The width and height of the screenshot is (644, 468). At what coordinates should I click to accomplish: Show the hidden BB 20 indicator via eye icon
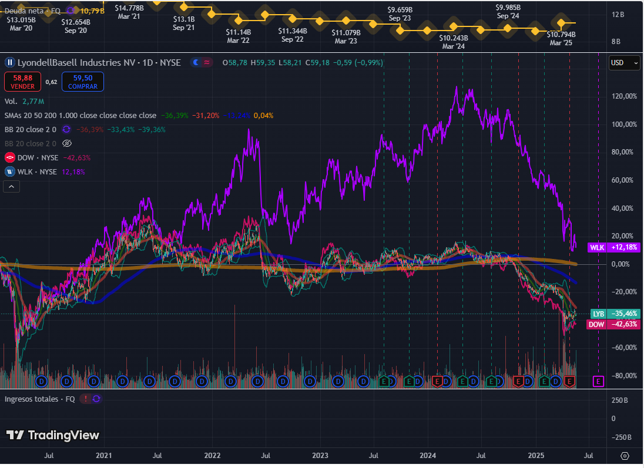(66, 144)
